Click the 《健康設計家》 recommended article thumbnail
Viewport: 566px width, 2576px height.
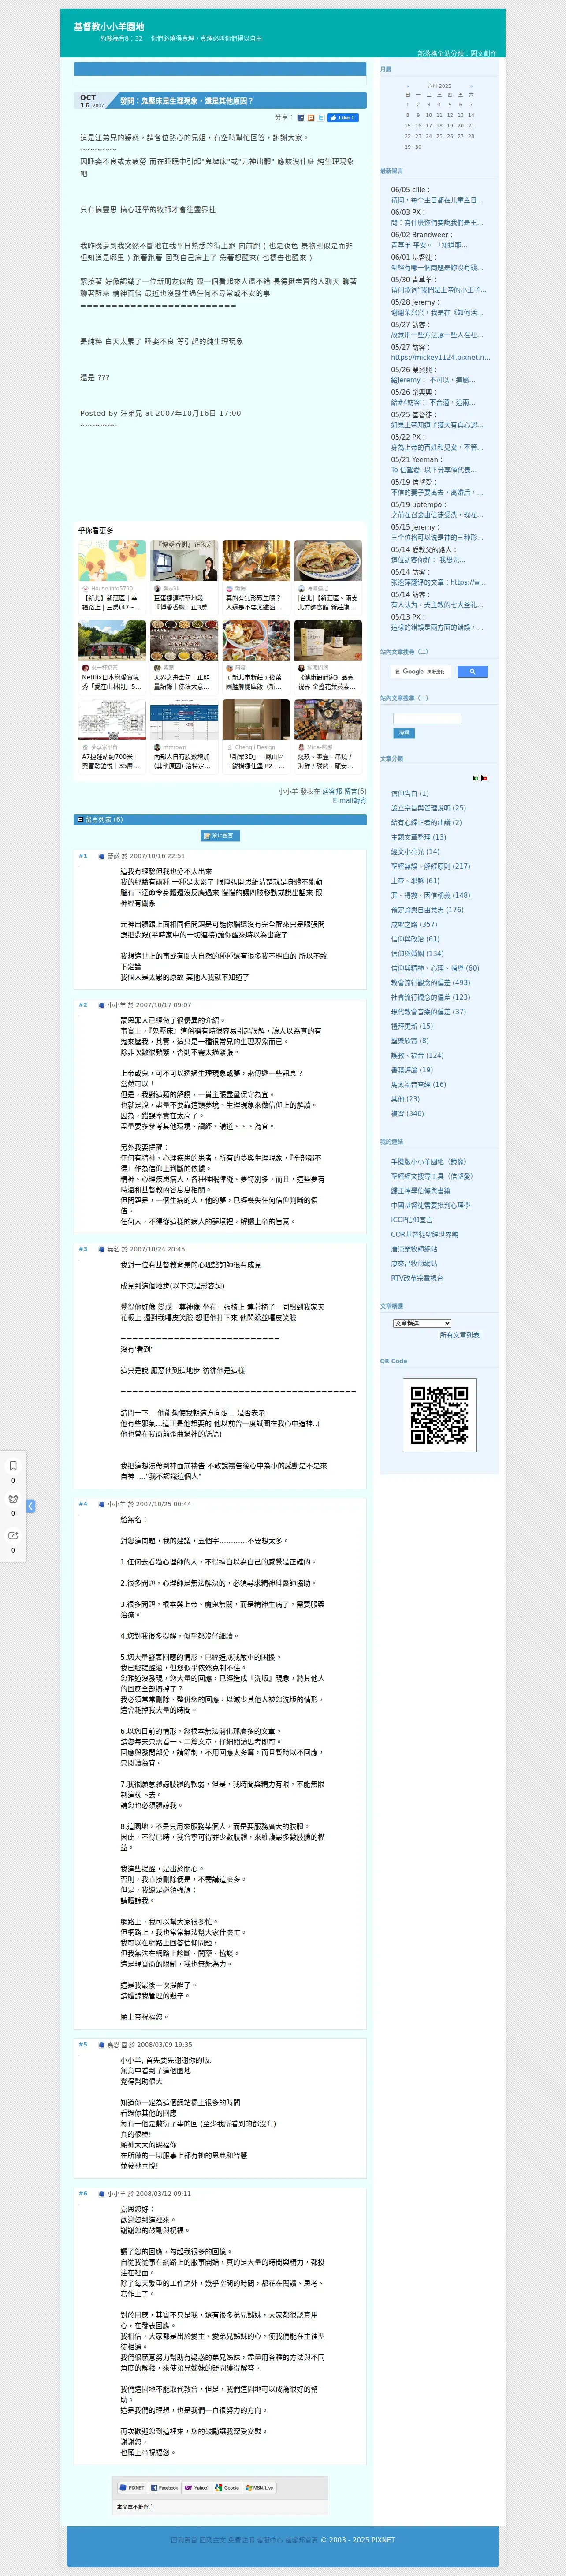[328, 640]
